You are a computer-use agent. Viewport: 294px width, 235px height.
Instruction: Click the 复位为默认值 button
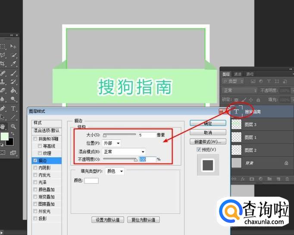tap(144, 220)
